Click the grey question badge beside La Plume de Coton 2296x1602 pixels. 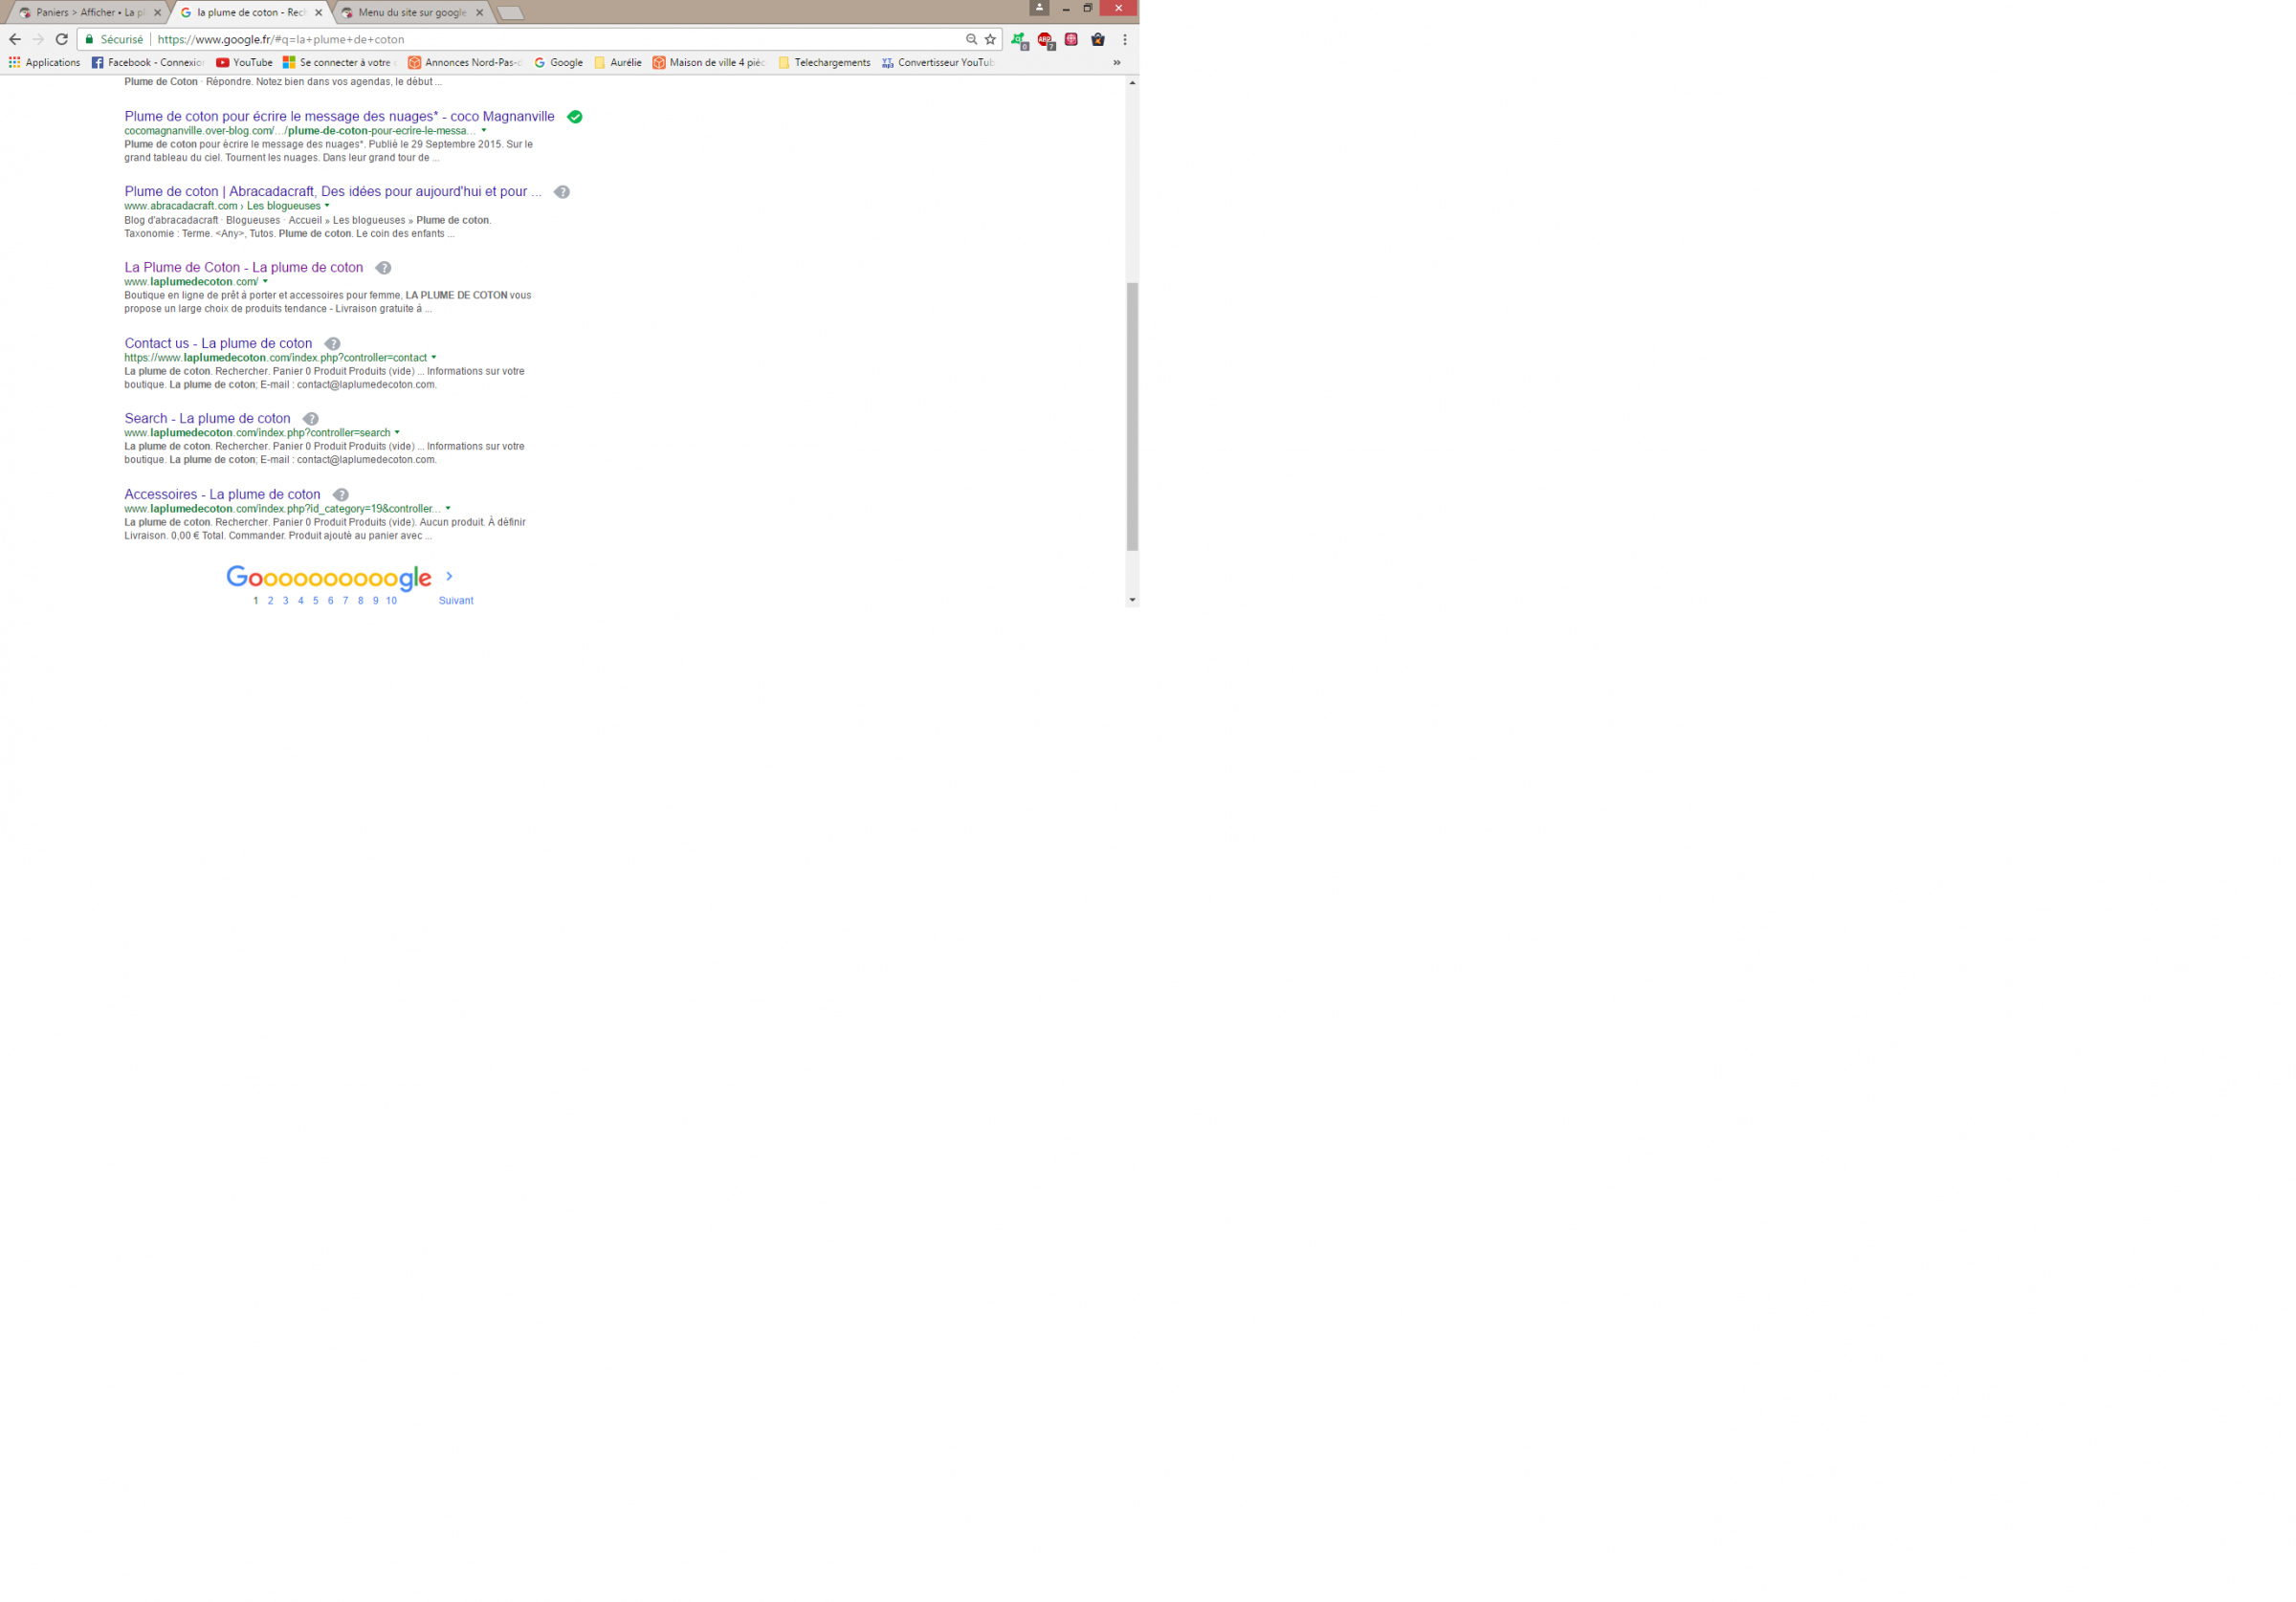click(383, 269)
